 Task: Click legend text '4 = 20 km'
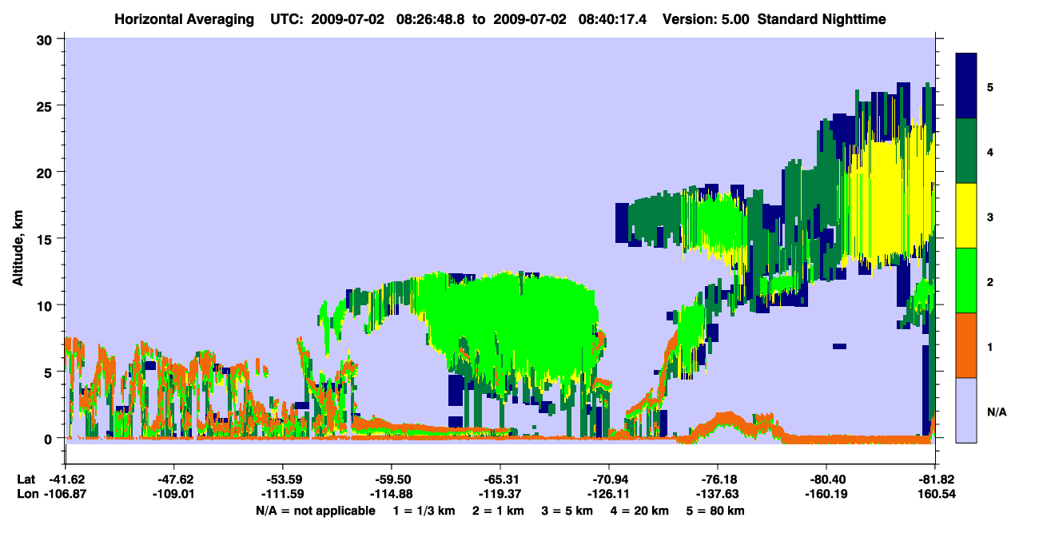coord(641,511)
